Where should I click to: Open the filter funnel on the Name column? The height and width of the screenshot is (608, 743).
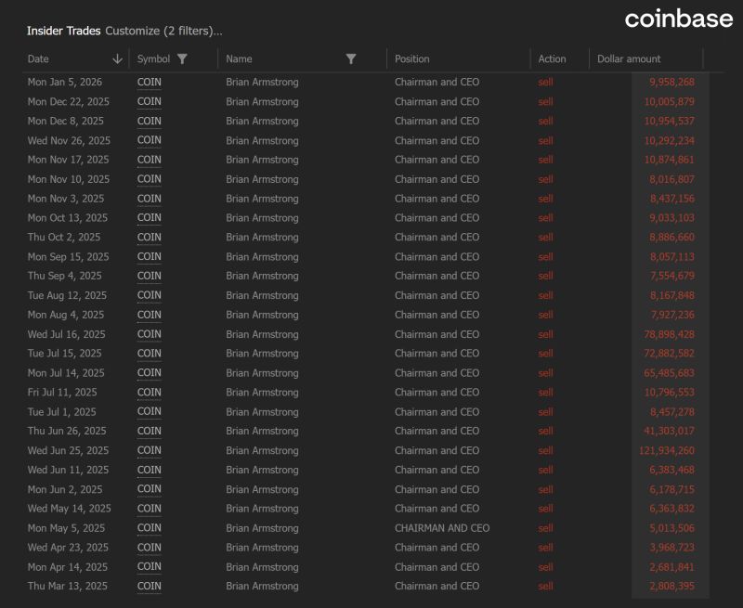tap(351, 58)
